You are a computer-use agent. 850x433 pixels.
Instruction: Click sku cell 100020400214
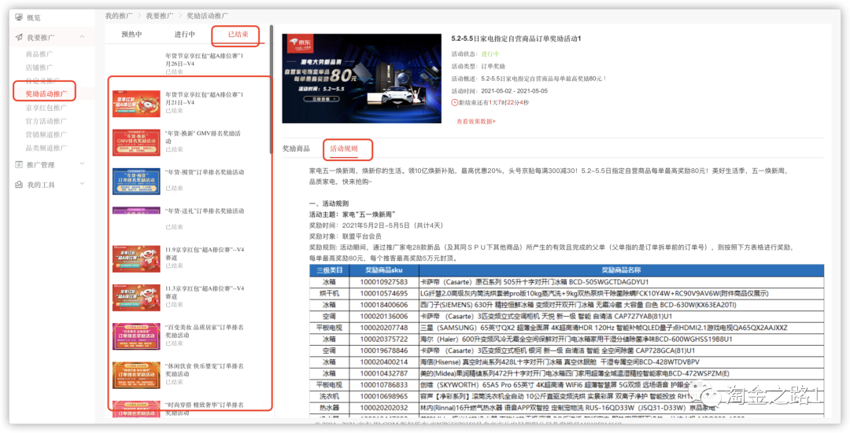tap(384, 361)
